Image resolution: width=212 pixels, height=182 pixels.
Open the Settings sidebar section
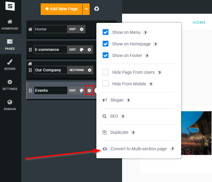(x=10, y=85)
